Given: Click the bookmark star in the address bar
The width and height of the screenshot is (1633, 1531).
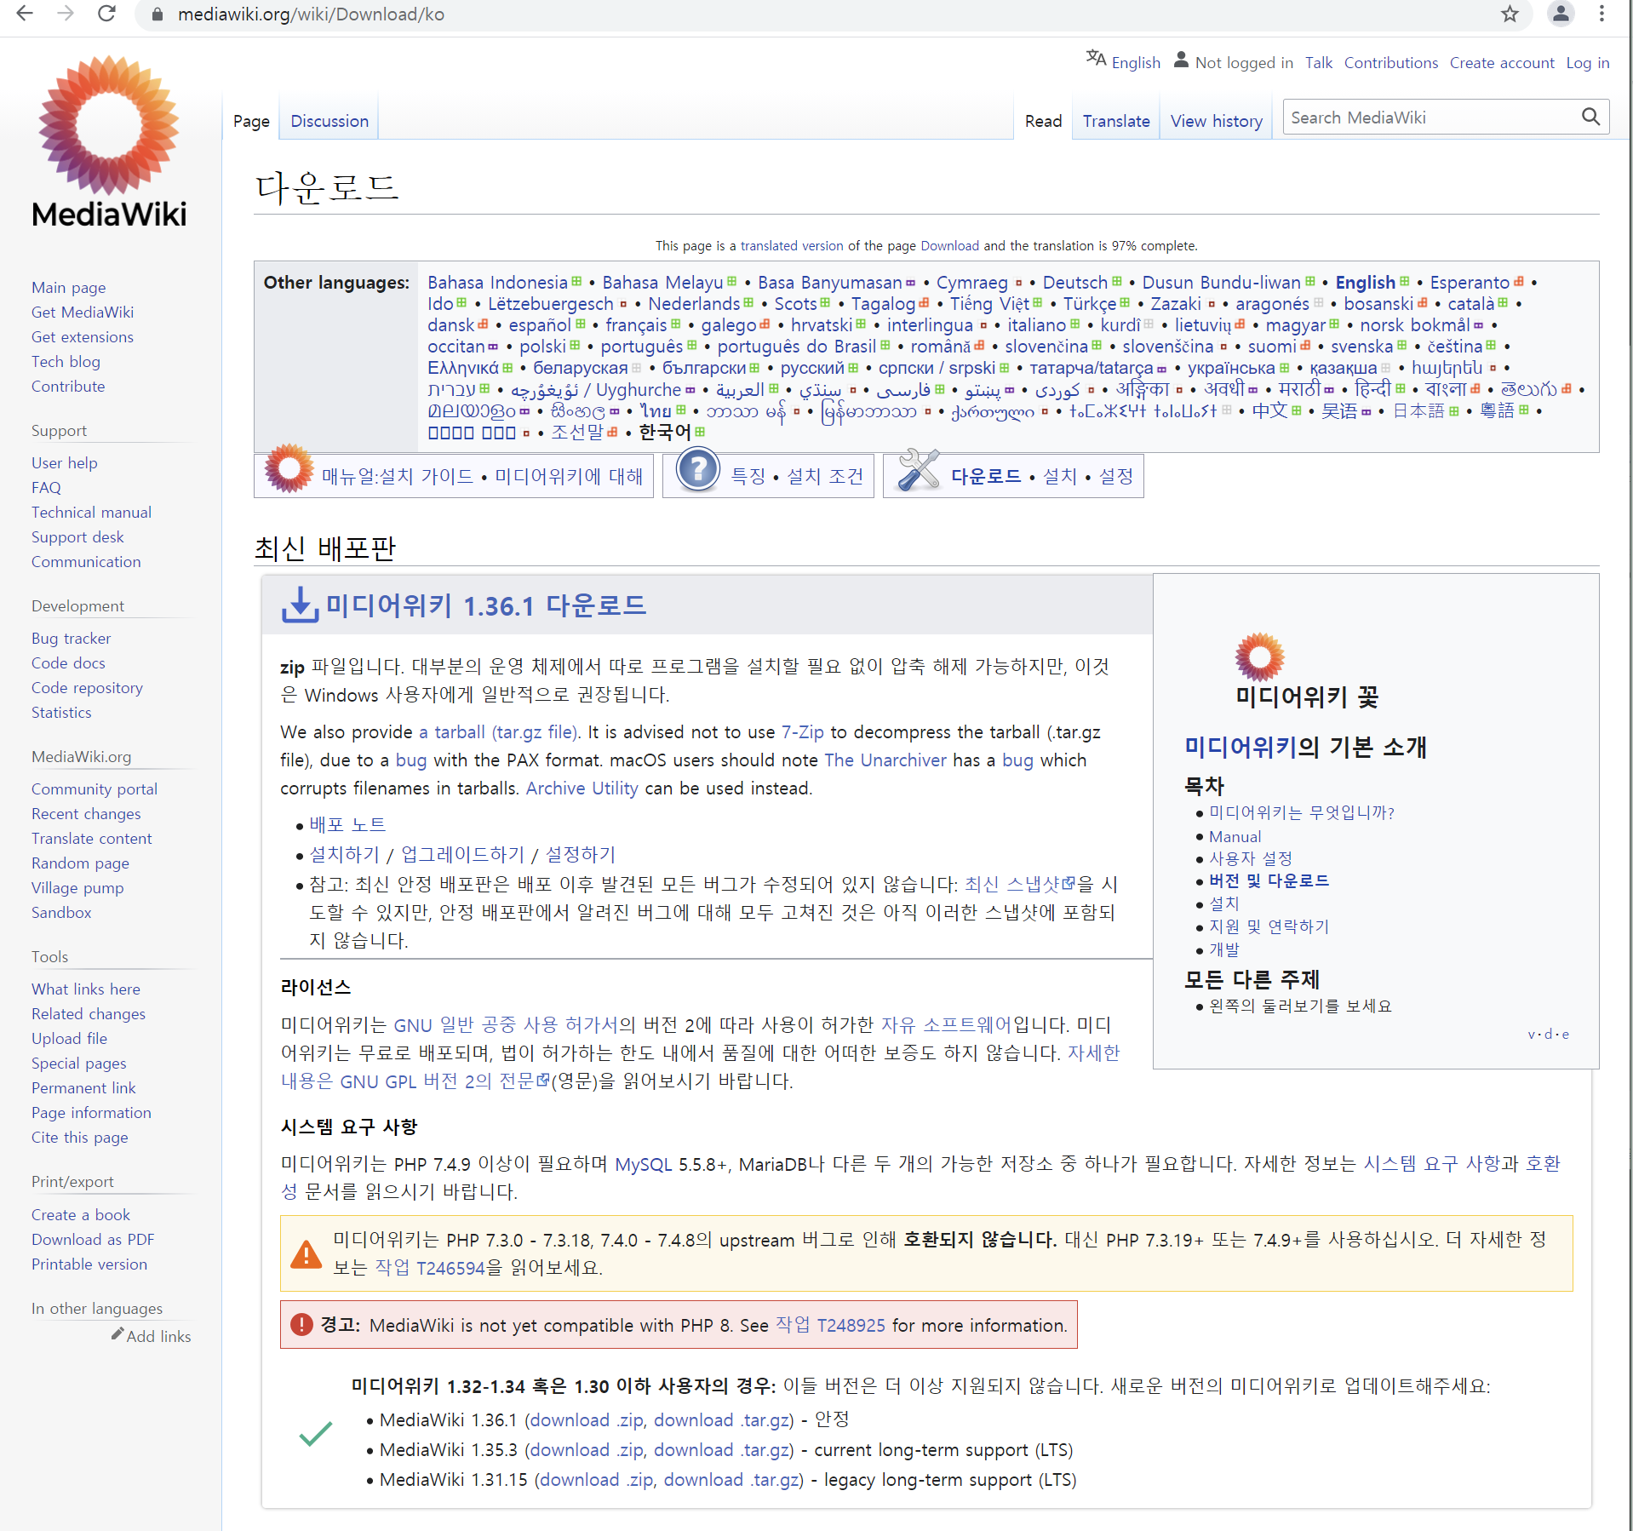Looking at the screenshot, I should [1510, 14].
